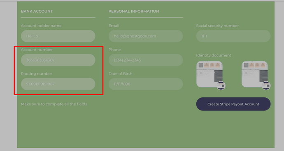Click the round badge on first identity document
This screenshot has width=284, height=151.
(221, 86)
